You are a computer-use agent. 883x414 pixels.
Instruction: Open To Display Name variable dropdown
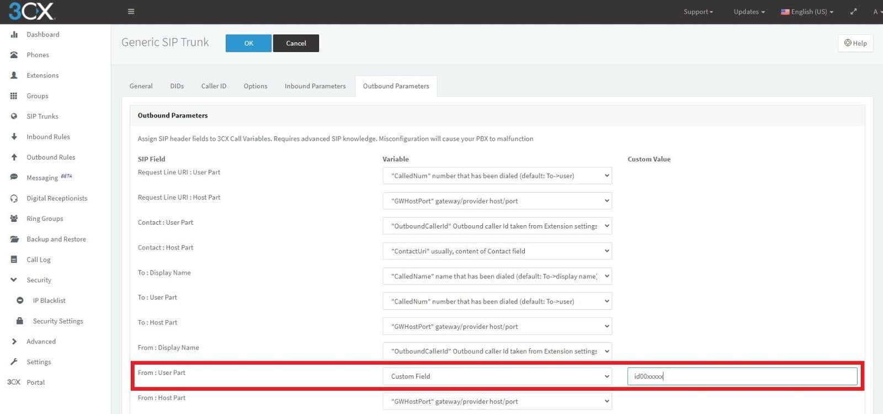(497, 276)
